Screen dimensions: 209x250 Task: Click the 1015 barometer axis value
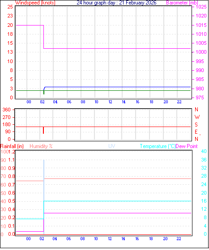(201, 25)
